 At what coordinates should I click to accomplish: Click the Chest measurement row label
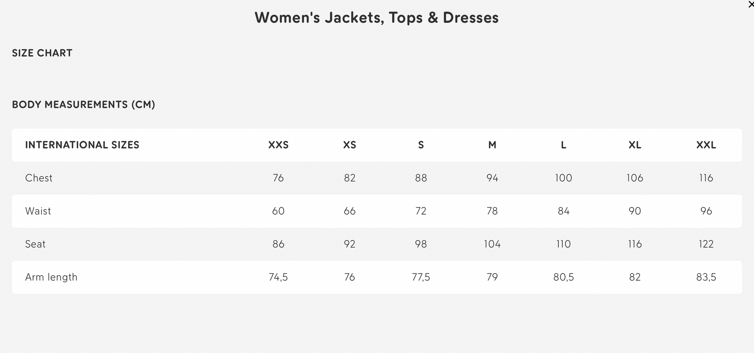39,178
